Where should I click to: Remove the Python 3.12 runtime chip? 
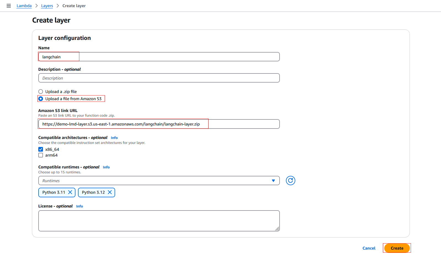tap(110, 192)
